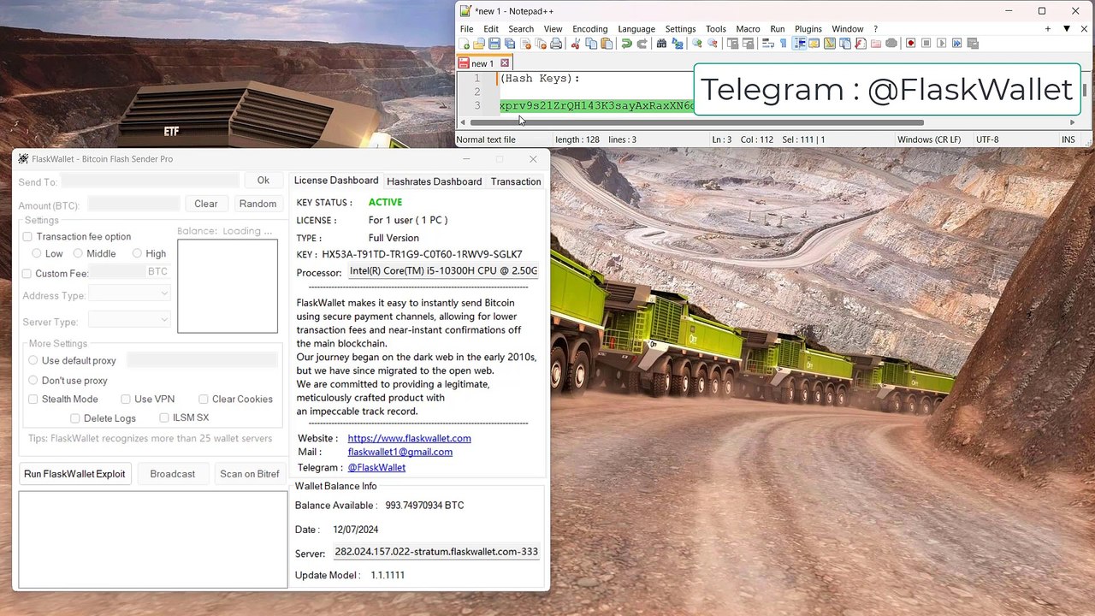Choose the Use default proxy option

33,360
